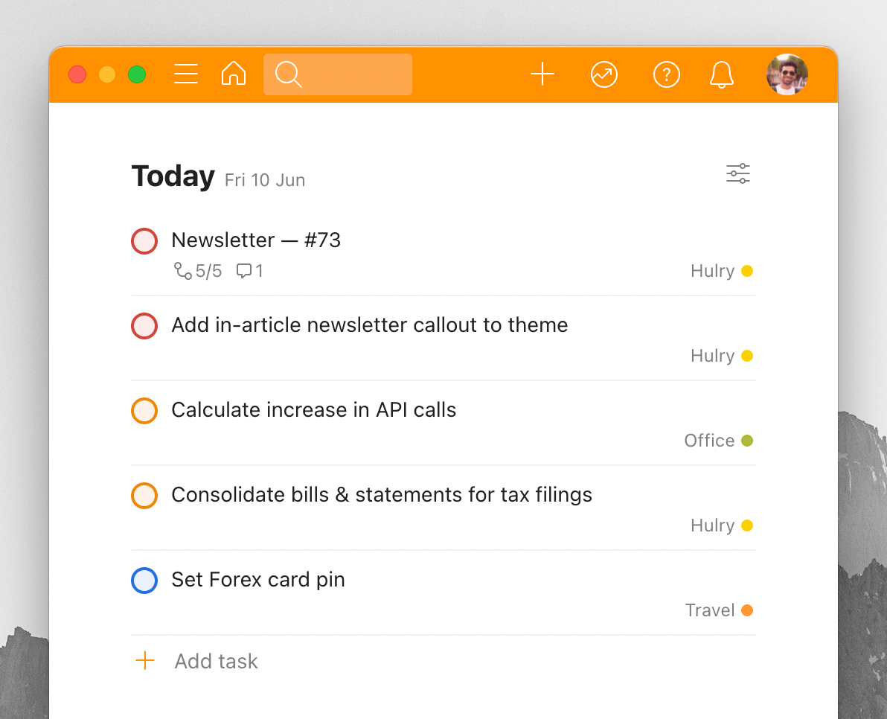Go to the Home view icon

pos(234,74)
